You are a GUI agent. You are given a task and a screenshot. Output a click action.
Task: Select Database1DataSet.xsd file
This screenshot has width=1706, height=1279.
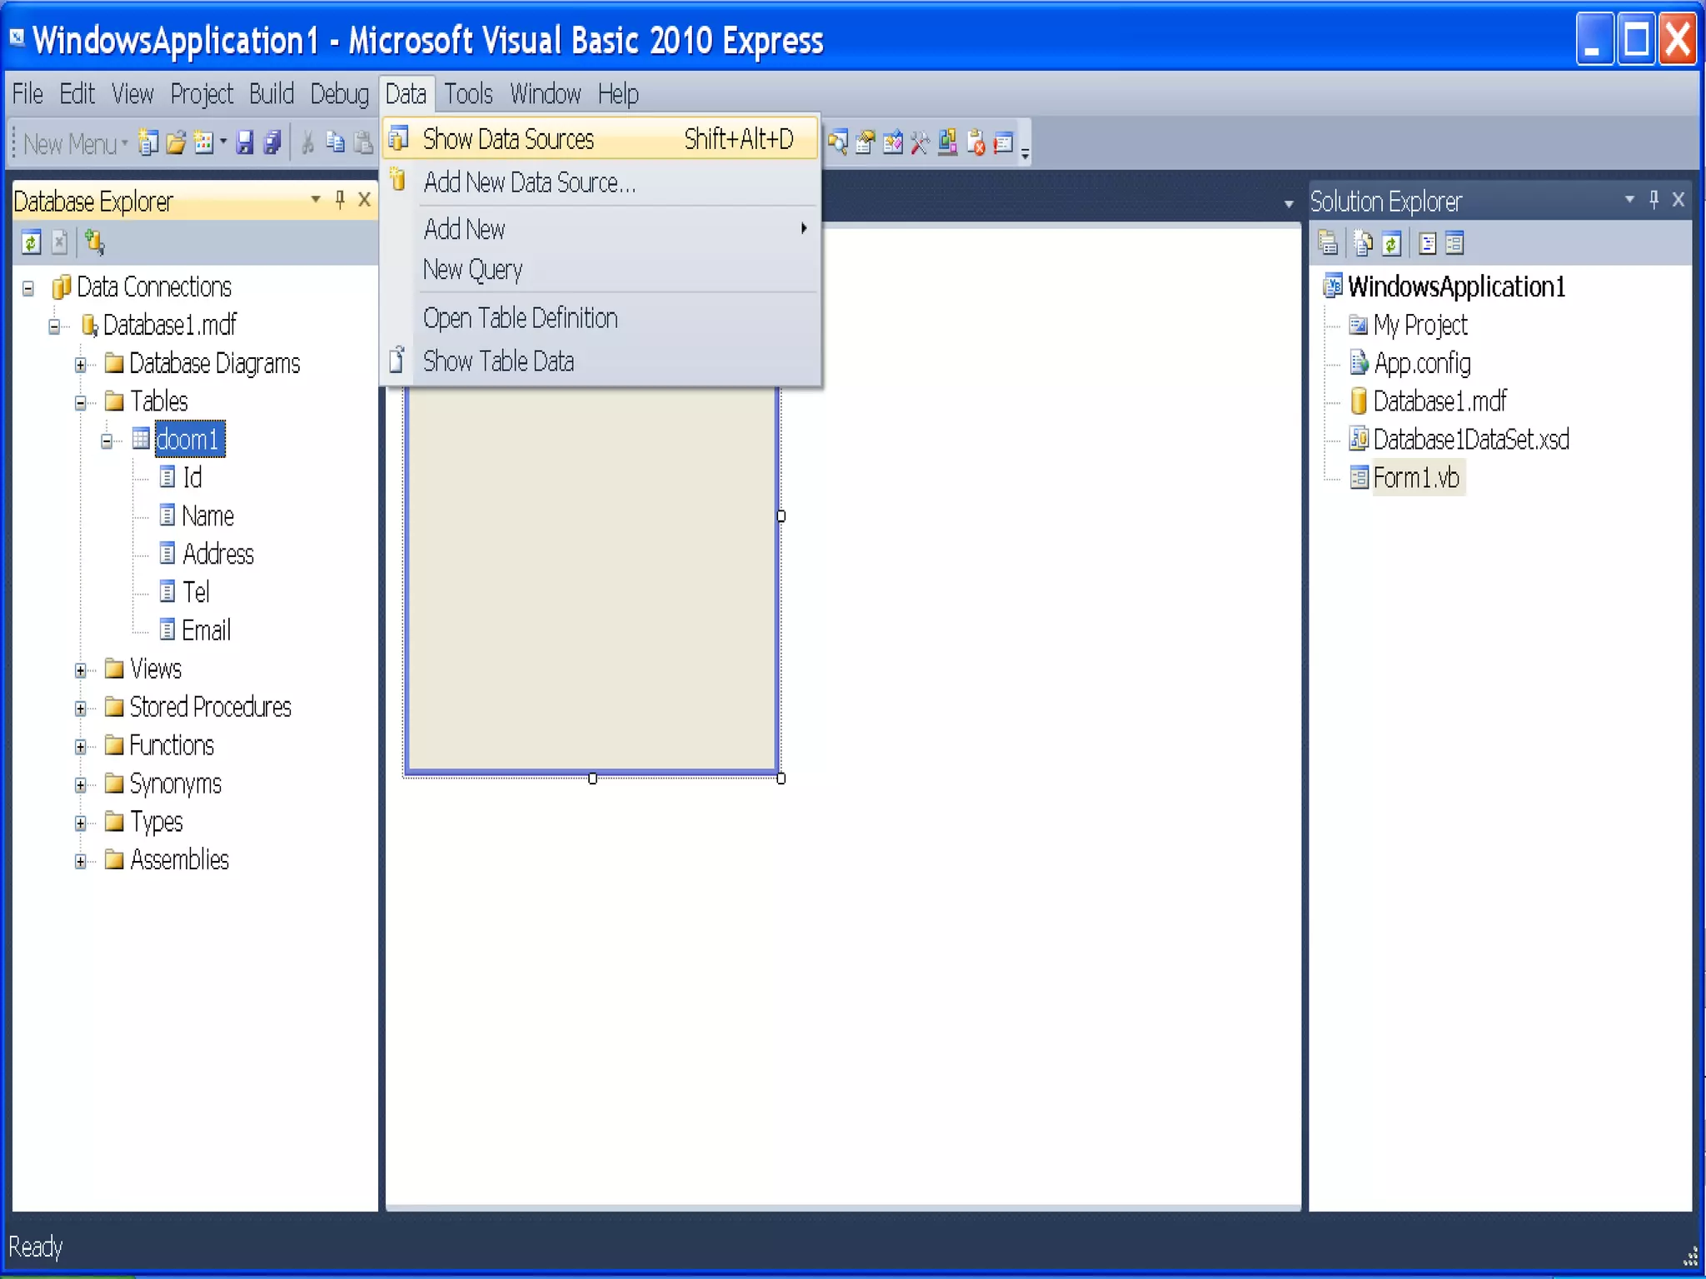1470,440
